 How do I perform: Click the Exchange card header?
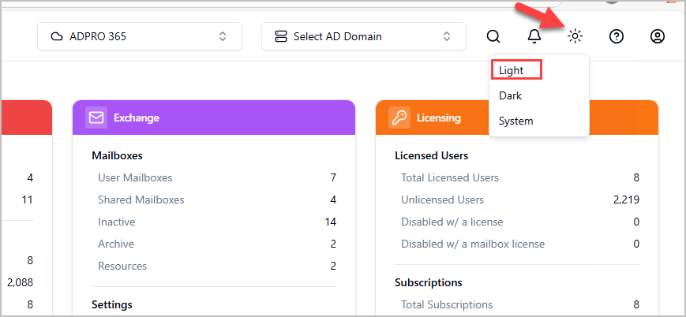tap(213, 117)
